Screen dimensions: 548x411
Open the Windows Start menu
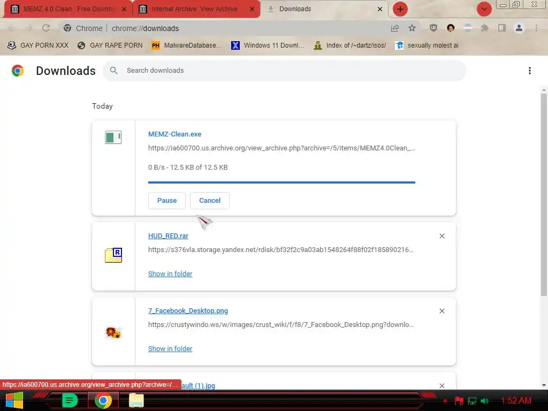(x=14, y=400)
